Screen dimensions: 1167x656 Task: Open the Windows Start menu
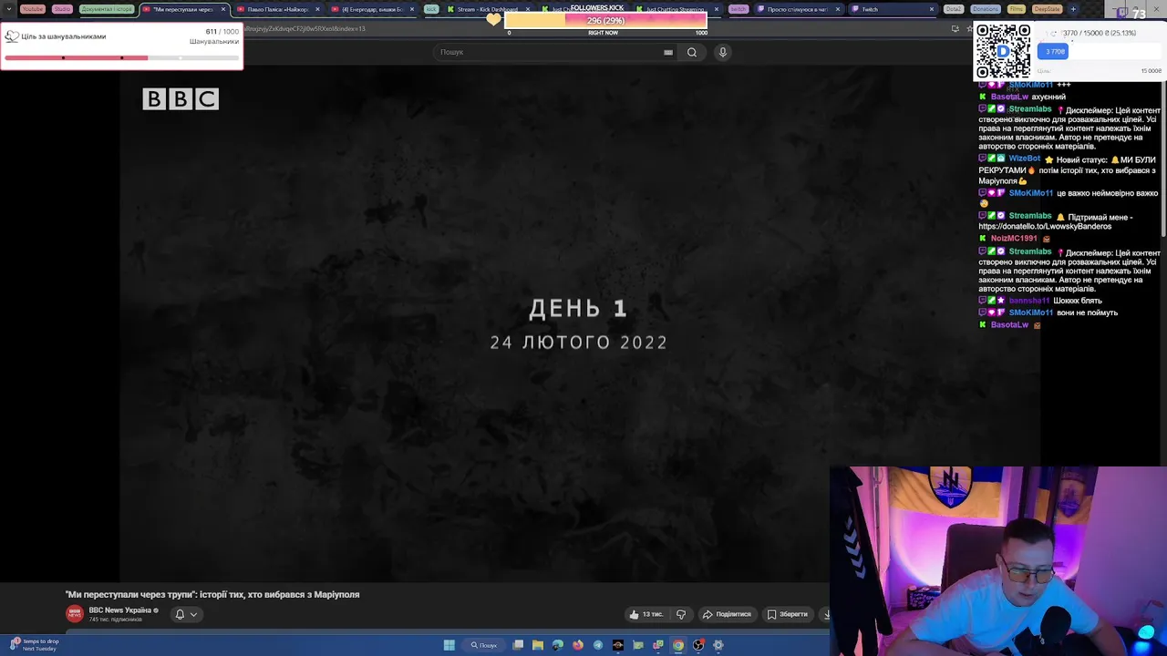[x=449, y=645]
